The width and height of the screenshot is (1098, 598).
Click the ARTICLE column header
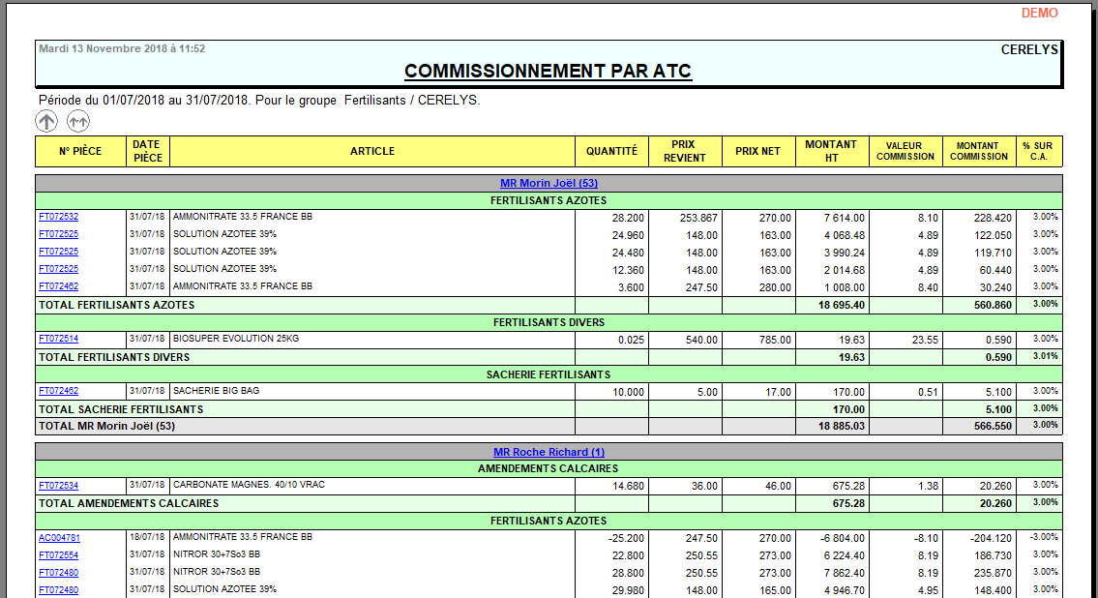(x=371, y=151)
